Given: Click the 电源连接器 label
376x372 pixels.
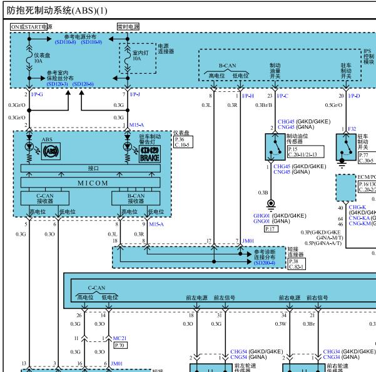Looking at the screenshot, I should pyautogui.click(x=166, y=48).
